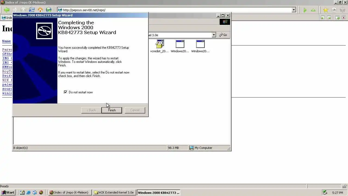
Task: Click the system tray network icon
Action: click(325, 192)
